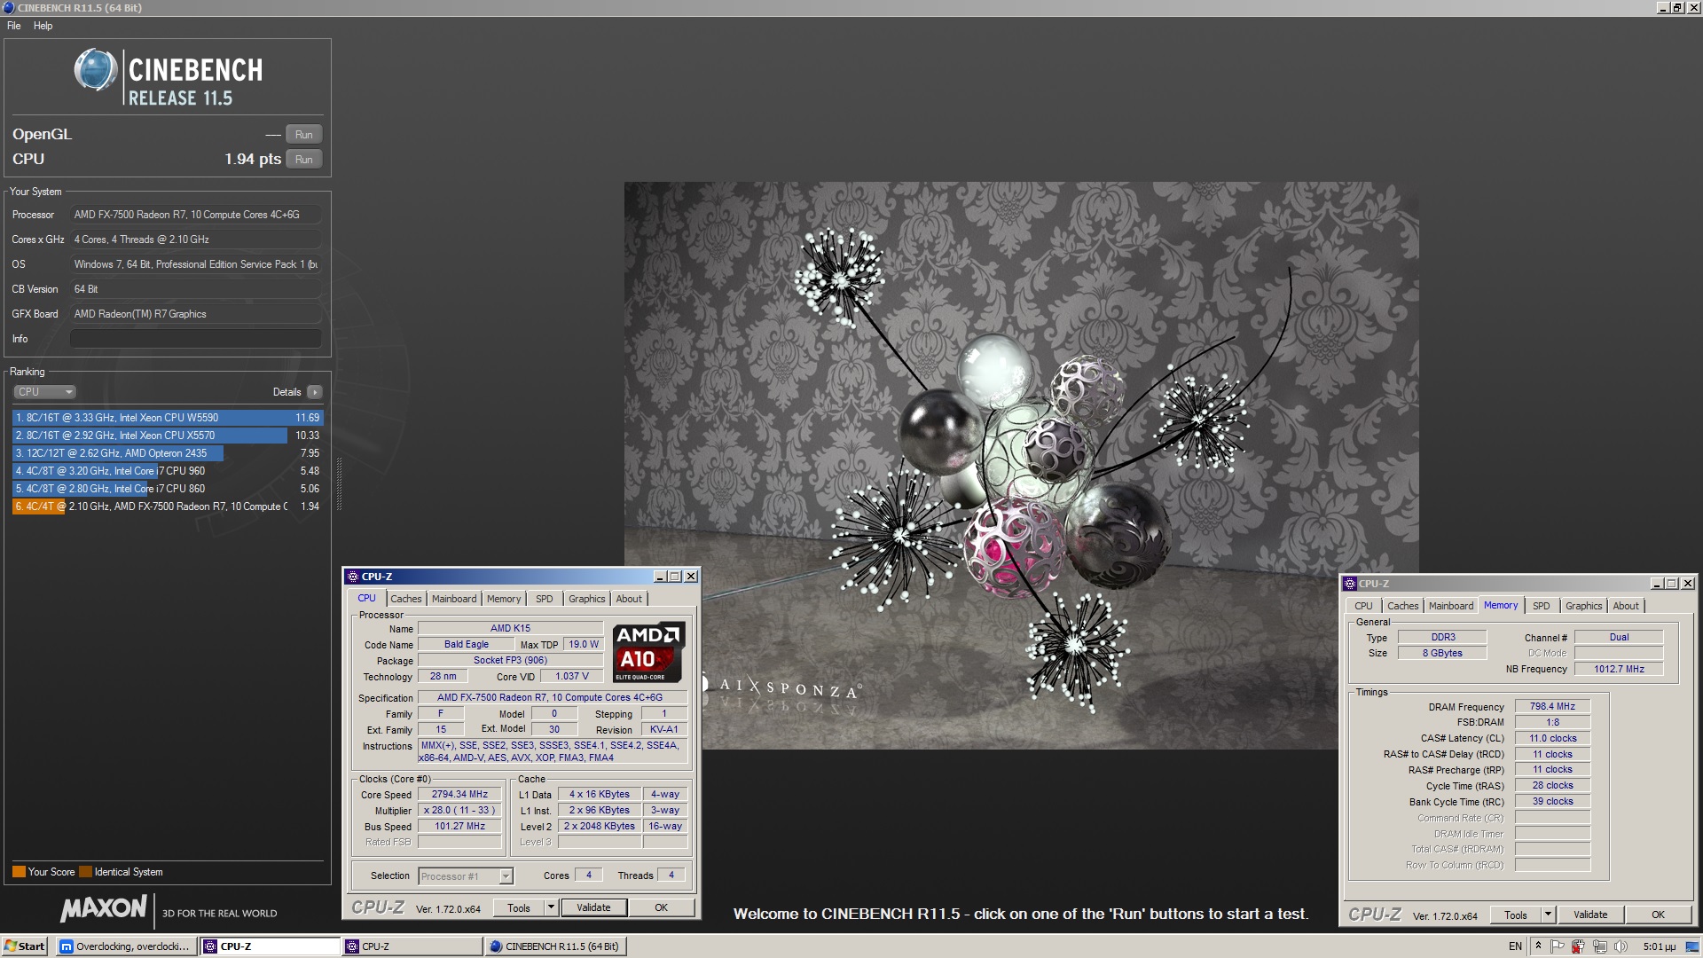Viewport: 1703px width, 958px height.
Task: Expand Tools dropdown arrow in right CPU-Z
Action: [x=1548, y=915]
